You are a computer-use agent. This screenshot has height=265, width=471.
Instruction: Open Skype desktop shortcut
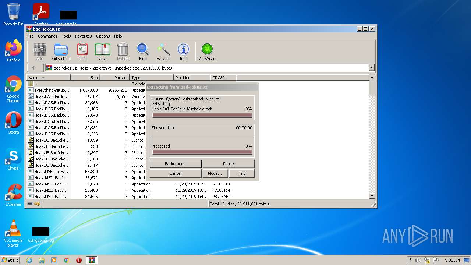(13, 159)
